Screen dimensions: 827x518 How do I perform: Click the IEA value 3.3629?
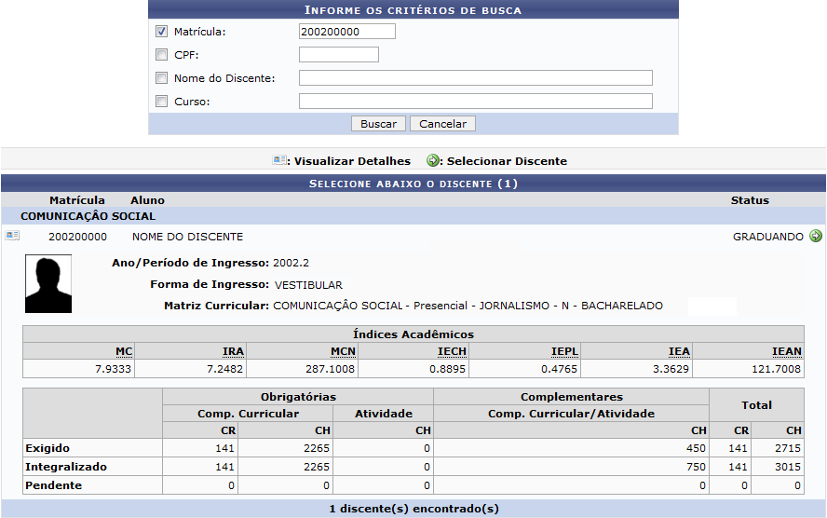tap(671, 369)
